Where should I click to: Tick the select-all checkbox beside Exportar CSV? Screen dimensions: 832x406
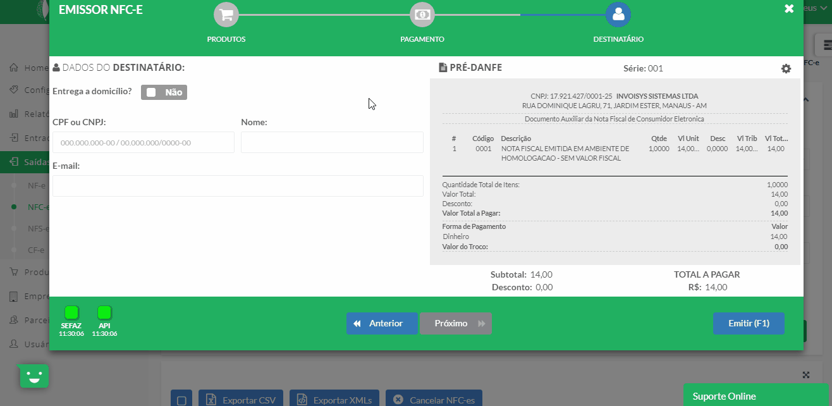point(181,400)
